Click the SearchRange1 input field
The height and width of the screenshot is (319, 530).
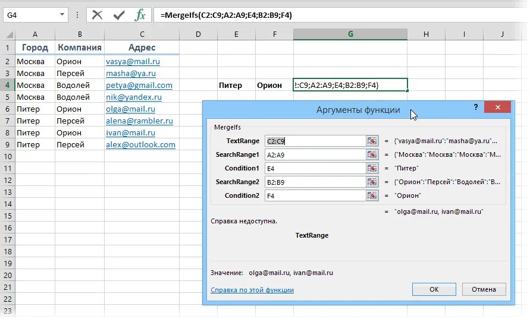click(x=315, y=154)
